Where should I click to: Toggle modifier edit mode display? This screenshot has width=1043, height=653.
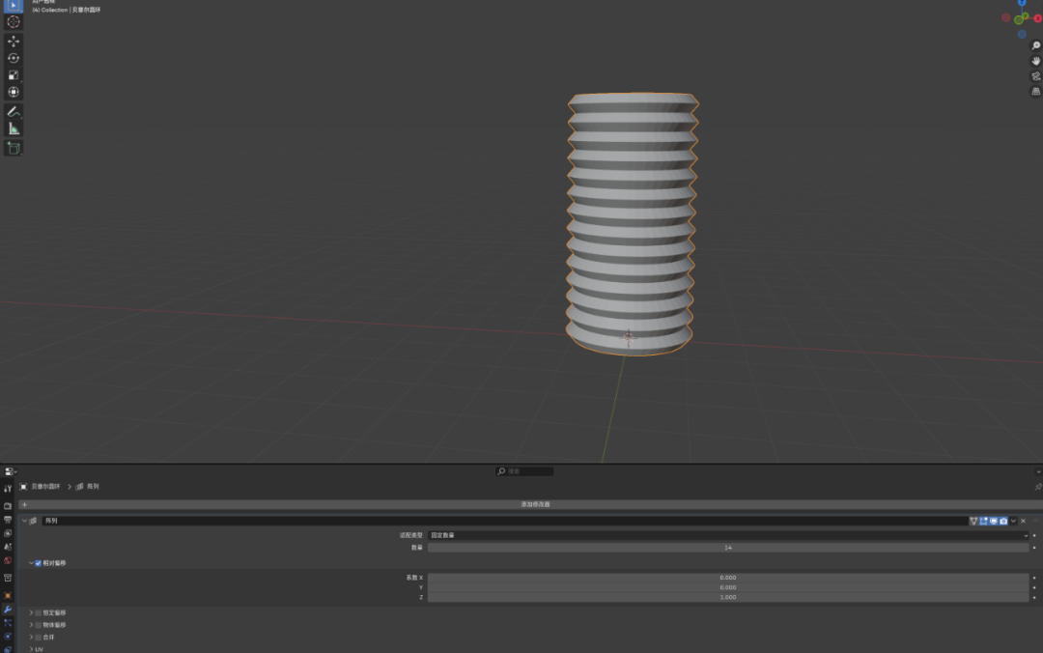tap(984, 522)
